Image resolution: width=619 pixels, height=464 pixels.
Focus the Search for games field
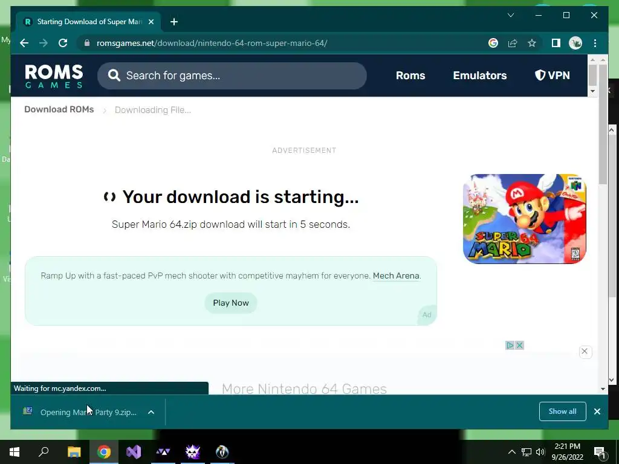click(232, 76)
